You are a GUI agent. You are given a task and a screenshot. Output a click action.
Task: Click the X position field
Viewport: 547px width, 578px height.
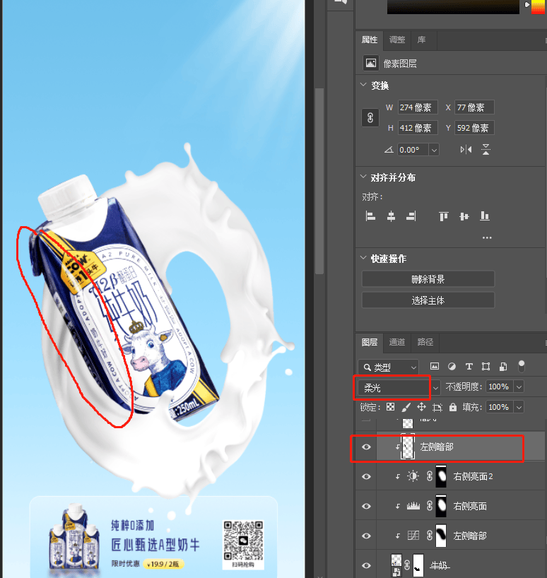474,107
